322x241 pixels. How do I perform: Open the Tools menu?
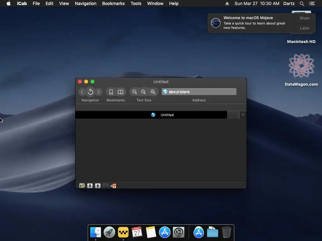(136, 3)
